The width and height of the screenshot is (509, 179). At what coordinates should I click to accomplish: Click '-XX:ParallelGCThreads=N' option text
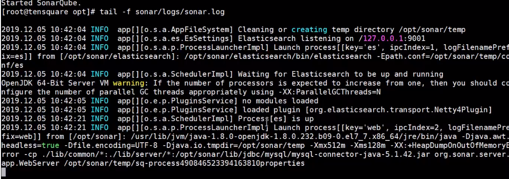click(x=329, y=92)
